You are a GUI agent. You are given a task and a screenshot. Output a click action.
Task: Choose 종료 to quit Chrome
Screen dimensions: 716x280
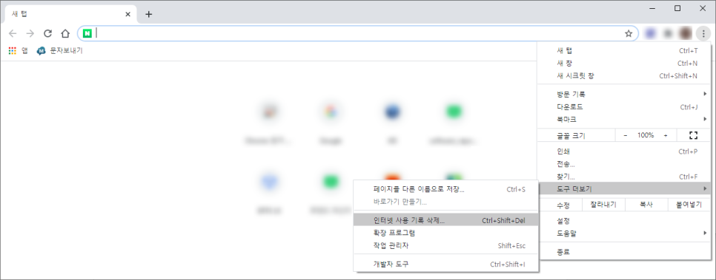point(624,252)
